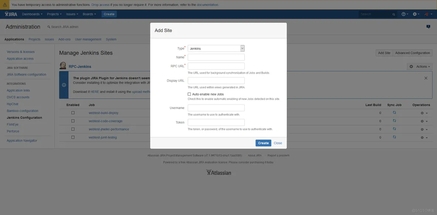Image resolution: width=437 pixels, height=215 pixels.
Task: Expand the Issues header menu
Action: coord(72,14)
